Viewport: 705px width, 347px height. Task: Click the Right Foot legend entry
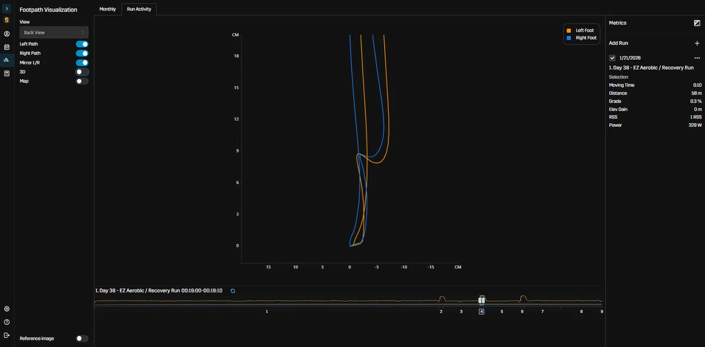[x=582, y=38]
